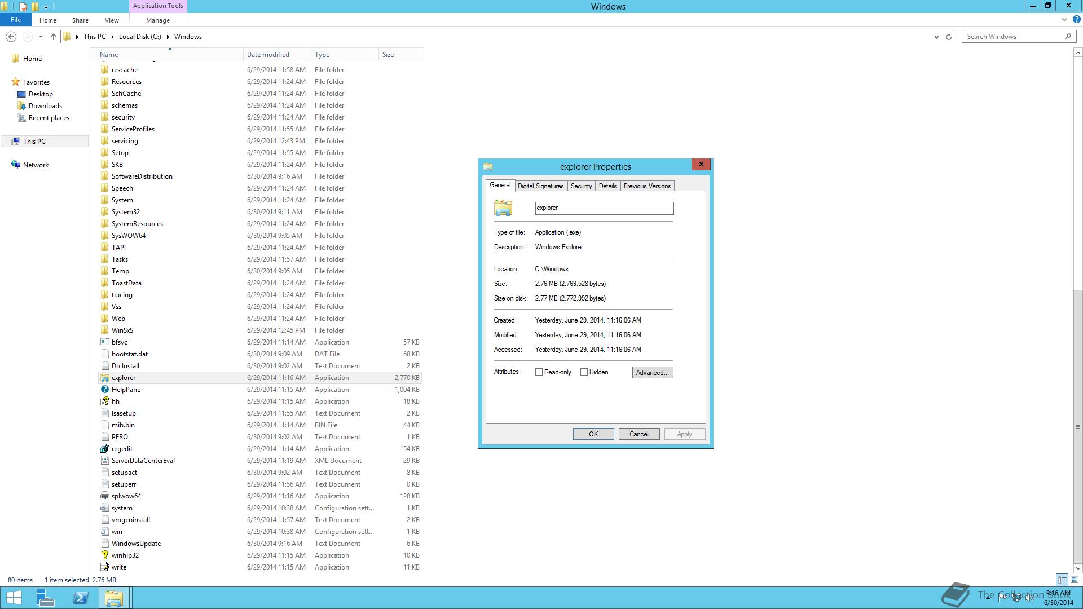This screenshot has height=609, width=1083.
Task: Sort by Date modified column
Action: pos(277,55)
